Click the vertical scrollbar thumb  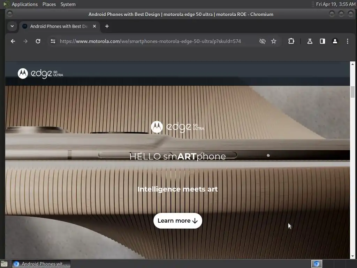tap(352, 92)
